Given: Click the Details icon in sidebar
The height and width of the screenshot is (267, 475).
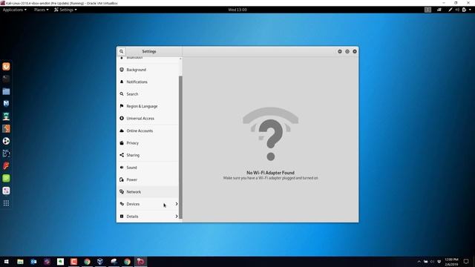Looking at the screenshot, I should (x=122, y=217).
